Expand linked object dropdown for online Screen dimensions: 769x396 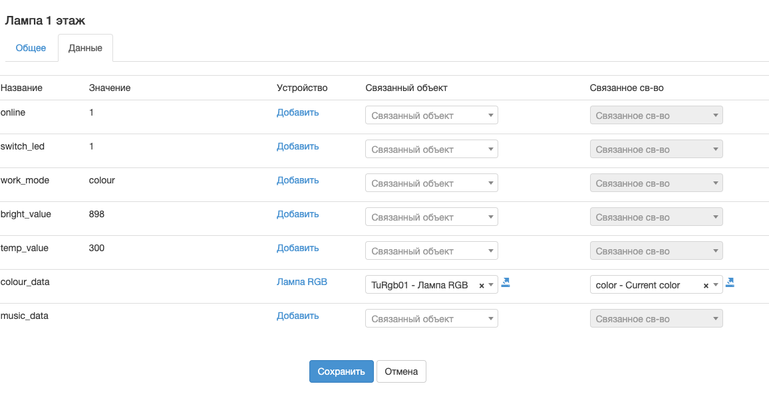pyautogui.click(x=431, y=116)
